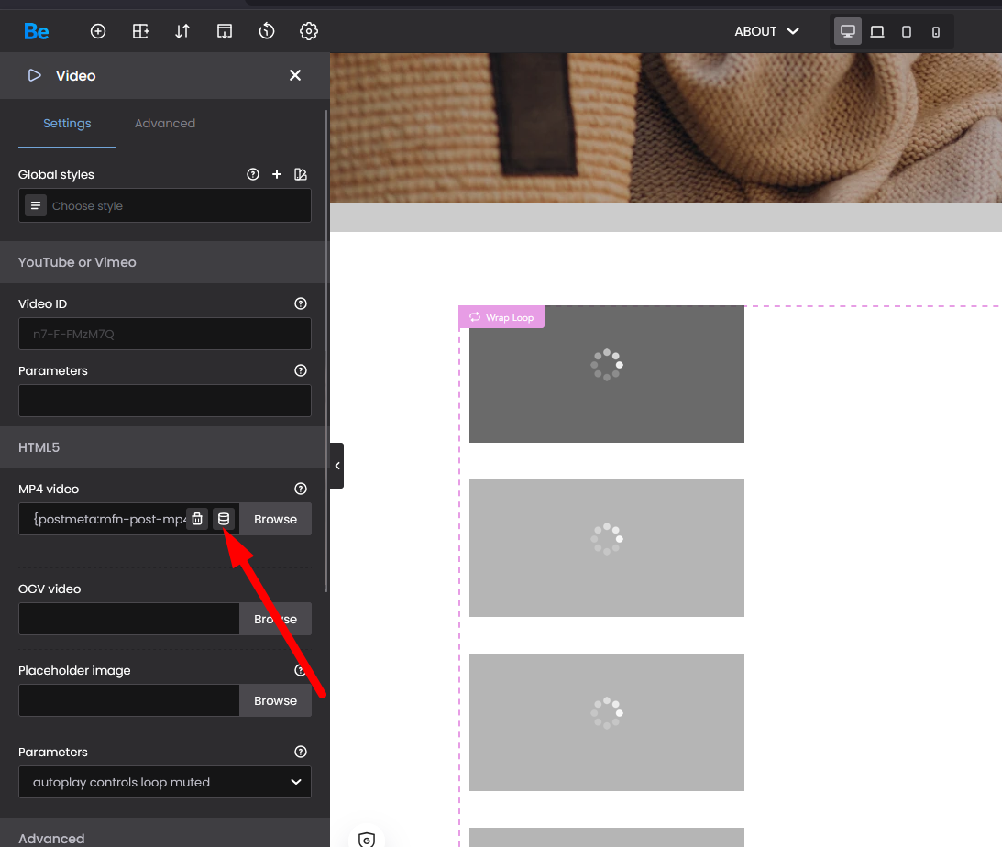Switch to laptop preview mode

[877, 31]
